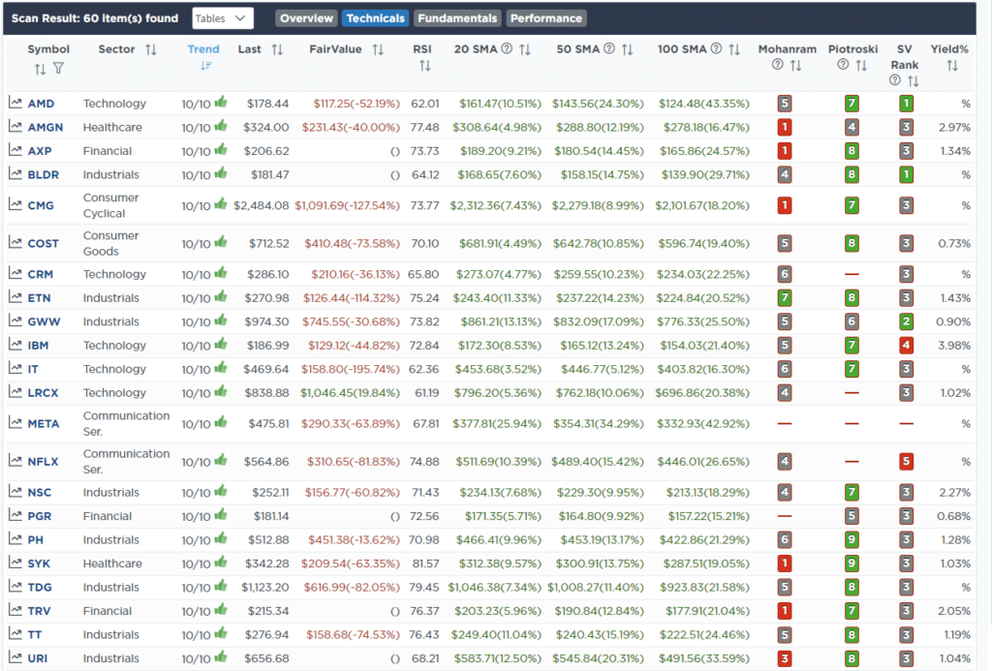Click the Symbol column sort arrows
Image resolution: width=992 pixels, height=671 pixels.
tap(40, 69)
